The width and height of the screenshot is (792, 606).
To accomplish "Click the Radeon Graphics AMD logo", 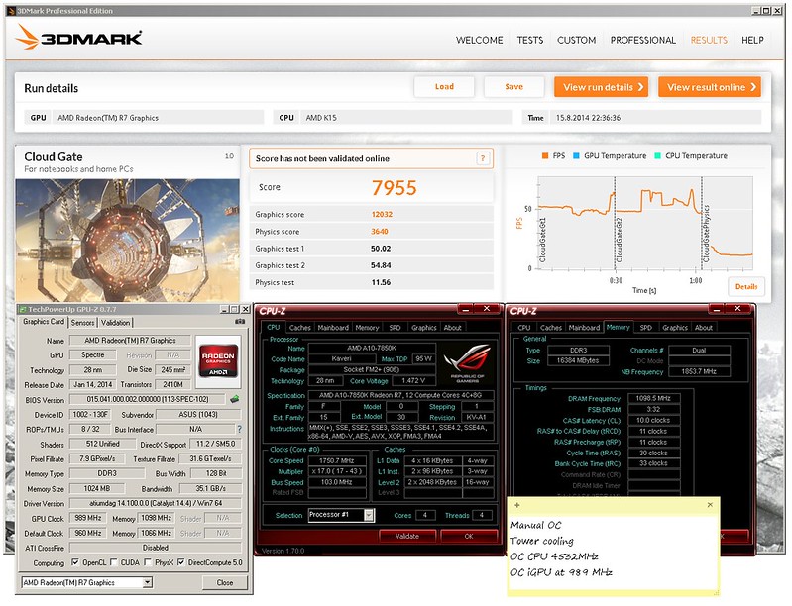I will pos(218,360).
